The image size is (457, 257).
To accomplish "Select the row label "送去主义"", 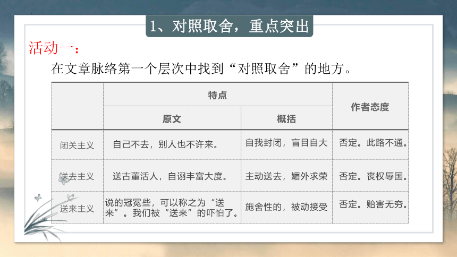I will pos(77,176).
